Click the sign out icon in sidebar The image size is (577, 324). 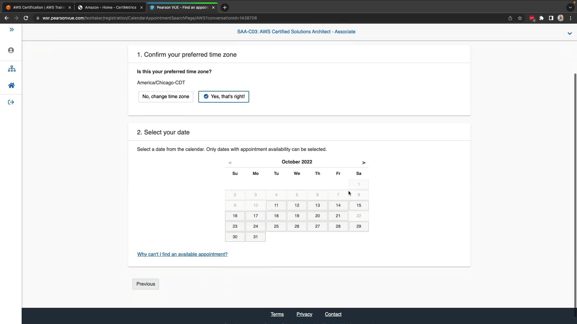click(x=11, y=102)
